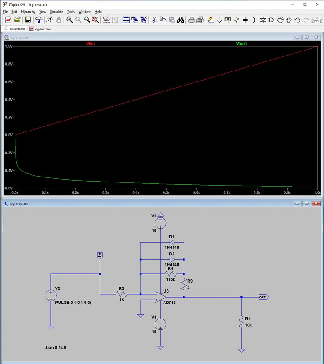Image resolution: width=324 pixels, height=364 pixels.
Task: Click the 'in' net label flag
Action: coord(100,255)
